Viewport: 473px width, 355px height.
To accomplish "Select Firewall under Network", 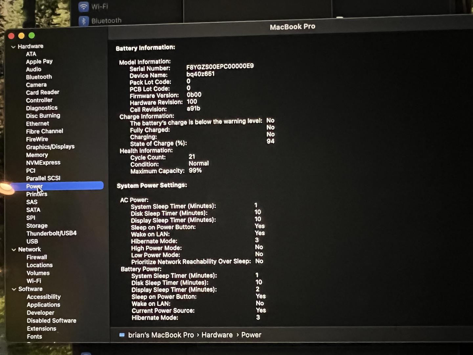I will coord(36,257).
